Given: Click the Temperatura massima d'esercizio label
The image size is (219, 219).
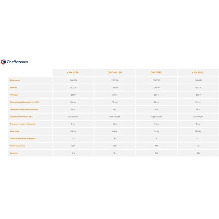Looking at the screenshot, I should [x=24, y=109].
